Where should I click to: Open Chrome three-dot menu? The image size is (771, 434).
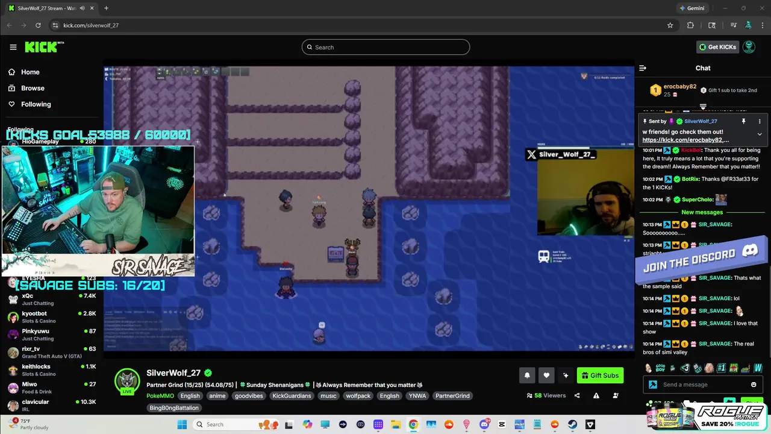pyautogui.click(x=762, y=25)
